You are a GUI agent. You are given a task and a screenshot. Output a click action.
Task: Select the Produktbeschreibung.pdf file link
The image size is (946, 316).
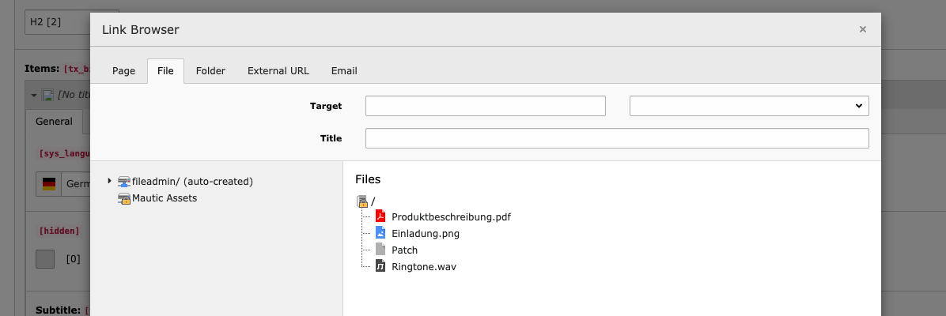click(451, 216)
